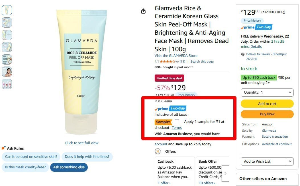300x186 pixels.
Task: Click the Ask Rufus sparkle icon
Action: (4, 148)
